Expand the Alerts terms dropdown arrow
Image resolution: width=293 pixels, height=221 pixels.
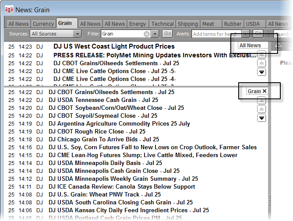point(246,34)
